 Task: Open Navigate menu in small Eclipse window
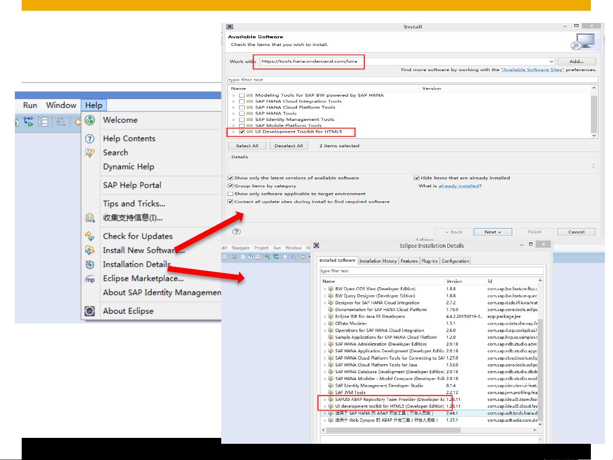pos(241,248)
